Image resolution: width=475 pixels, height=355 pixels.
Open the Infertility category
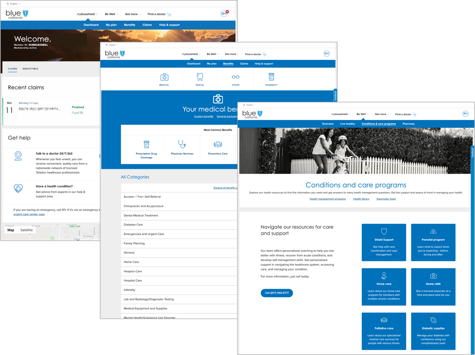(x=179, y=290)
